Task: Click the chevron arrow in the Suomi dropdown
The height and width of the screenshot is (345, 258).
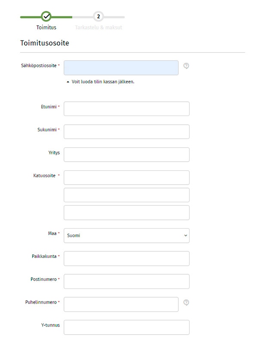Action: pyautogui.click(x=186, y=235)
